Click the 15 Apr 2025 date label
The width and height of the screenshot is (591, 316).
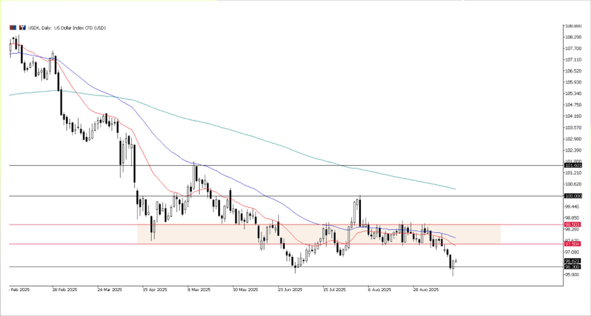coord(155,290)
